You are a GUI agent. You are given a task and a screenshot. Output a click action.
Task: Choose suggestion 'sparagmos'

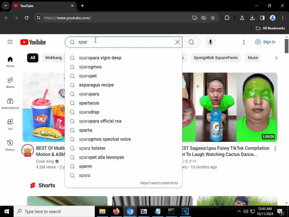(x=124, y=67)
